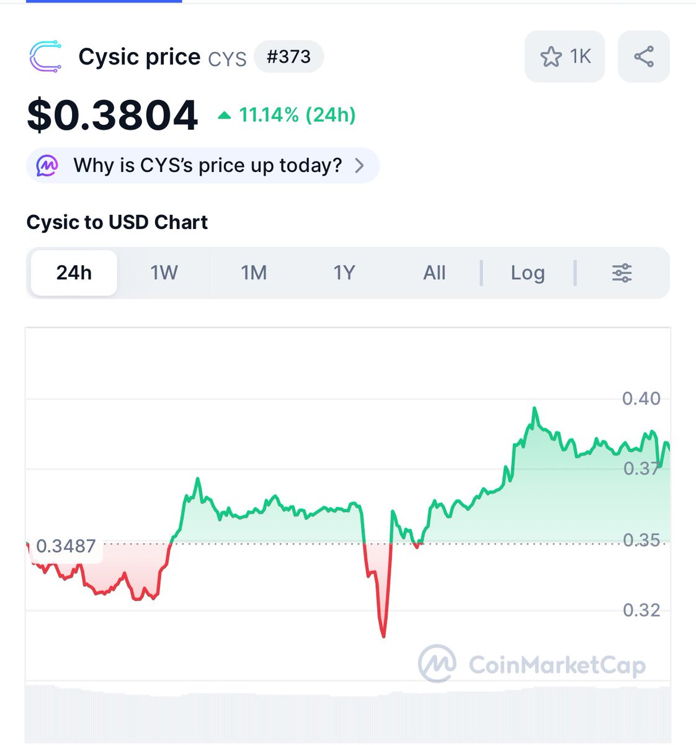
Task: Click the #373 rank badge
Action: pyautogui.click(x=288, y=57)
